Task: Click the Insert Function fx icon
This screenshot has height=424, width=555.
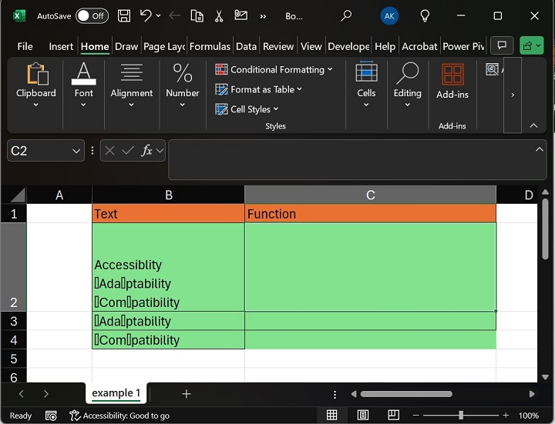Action: [146, 151]
